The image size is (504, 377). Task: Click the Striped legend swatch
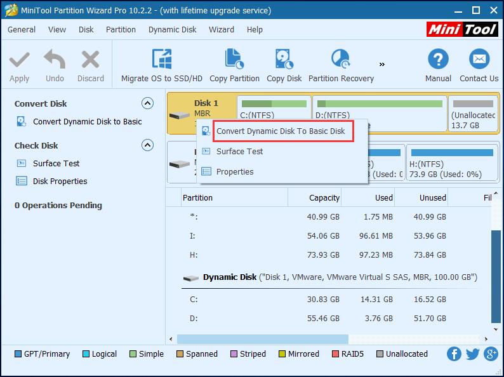click(x=234, y=354)
